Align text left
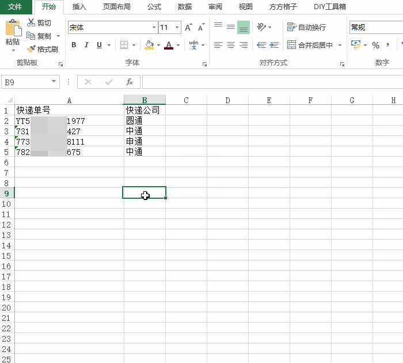403x363 pixels. 218,45
